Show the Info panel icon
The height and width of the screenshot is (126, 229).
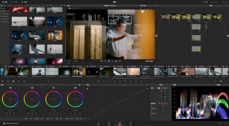226,81
